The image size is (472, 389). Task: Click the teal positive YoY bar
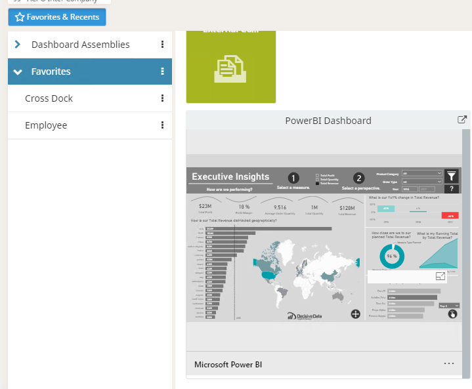[x=386, y=209]
